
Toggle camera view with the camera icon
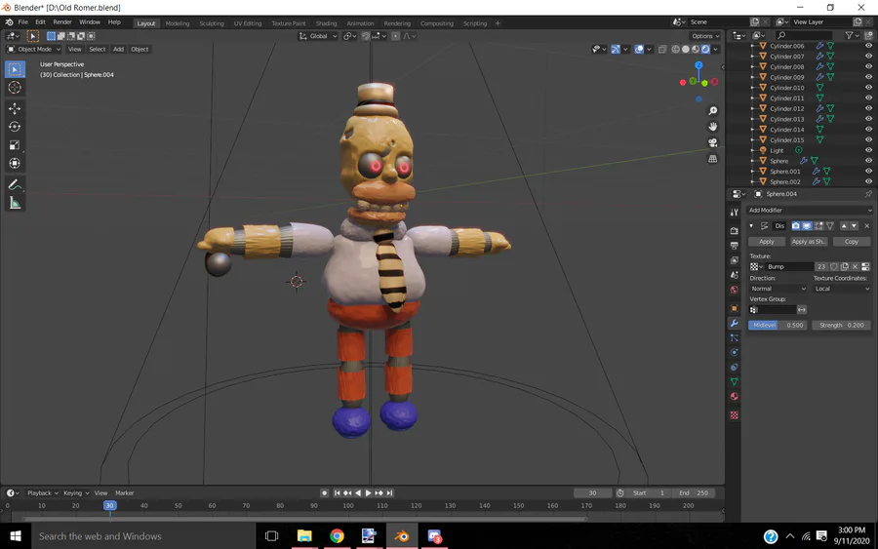pos(713,142)
